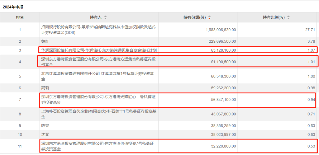The width and height of the screenshot is (319, 155).
Task: Sort by 持有人 column sort icon
Action: pyautogui.click(x=105, y=18)
